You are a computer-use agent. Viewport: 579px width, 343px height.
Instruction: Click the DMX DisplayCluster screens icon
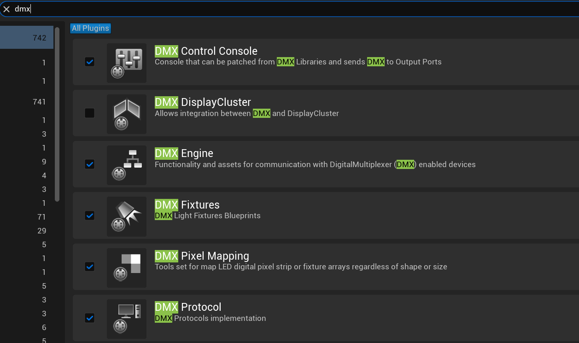[127, 114]
